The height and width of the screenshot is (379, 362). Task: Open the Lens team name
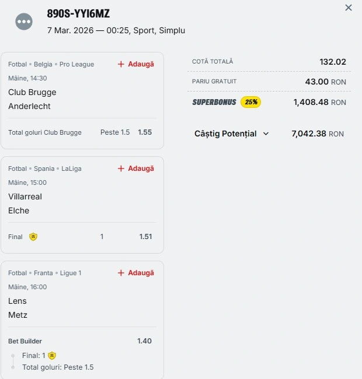tap(18, 301)
